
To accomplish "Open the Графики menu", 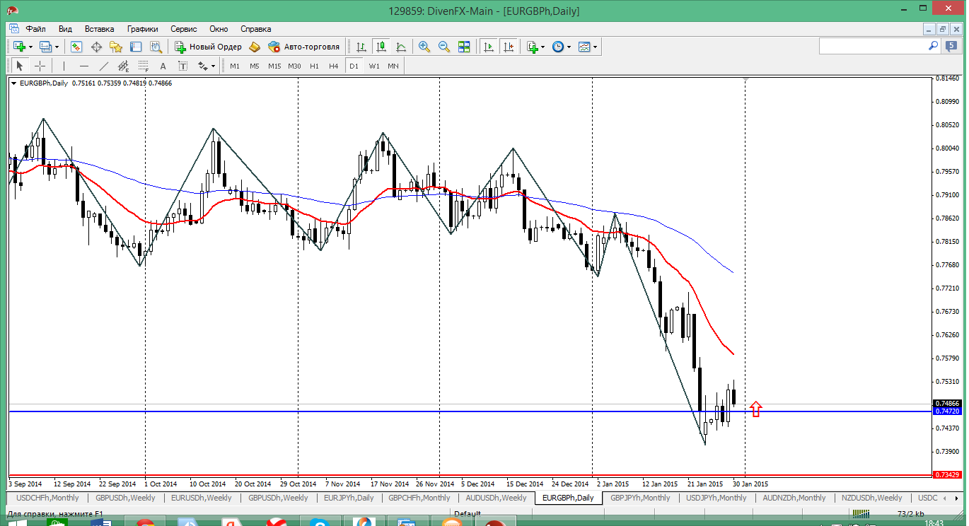I will click(142, 29).
